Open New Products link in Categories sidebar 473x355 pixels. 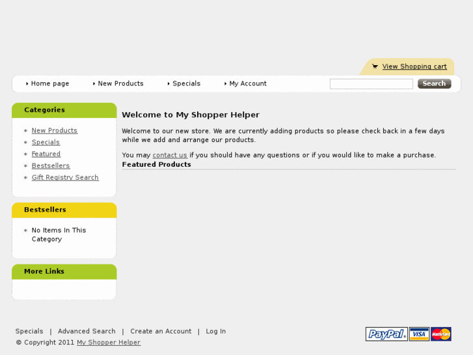point(55,130)
